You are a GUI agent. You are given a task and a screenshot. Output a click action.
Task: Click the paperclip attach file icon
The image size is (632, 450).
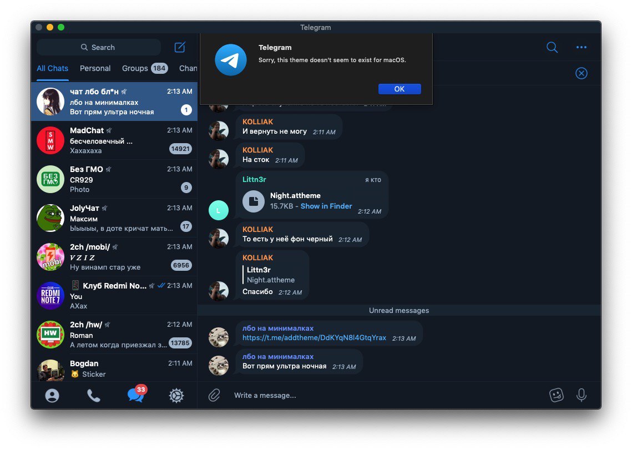214,395
